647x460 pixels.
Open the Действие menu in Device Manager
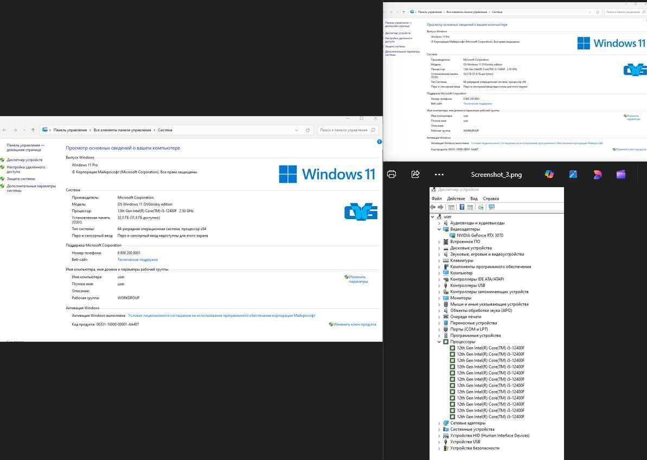[456, 199]
